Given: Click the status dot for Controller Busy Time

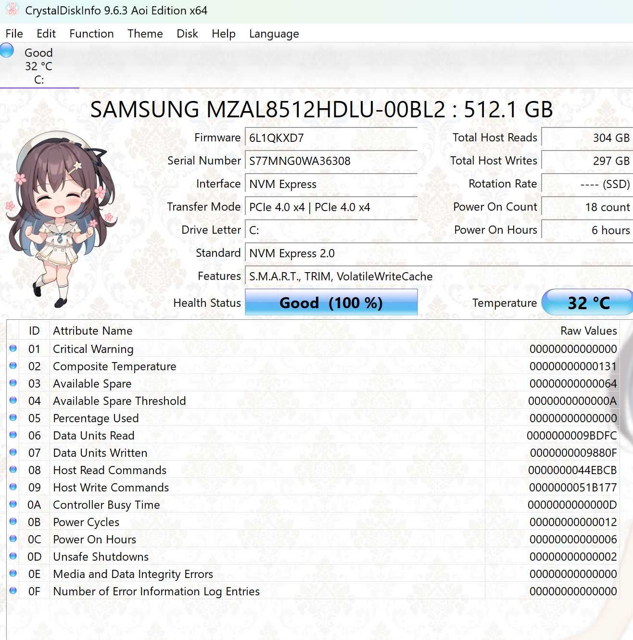Looking at the screenshot, I should point(13,504).
